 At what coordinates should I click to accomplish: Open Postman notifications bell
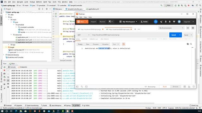coord(170,22)
